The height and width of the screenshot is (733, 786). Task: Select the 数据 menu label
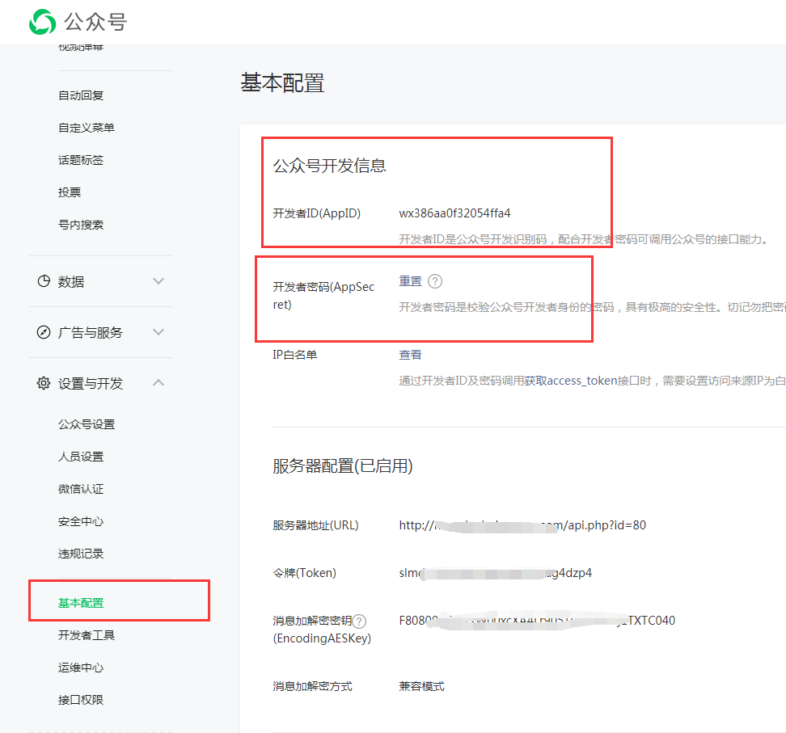[x=70, y=281]
